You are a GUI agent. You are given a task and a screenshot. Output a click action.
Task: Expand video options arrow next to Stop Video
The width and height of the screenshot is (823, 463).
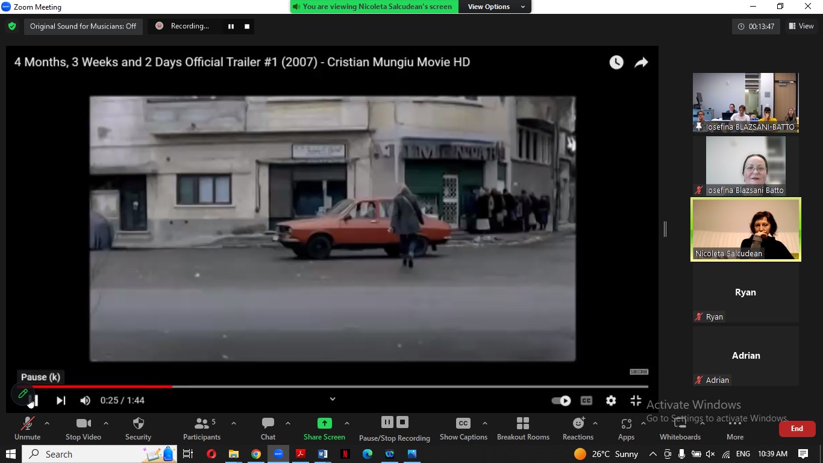pos(106,423)
